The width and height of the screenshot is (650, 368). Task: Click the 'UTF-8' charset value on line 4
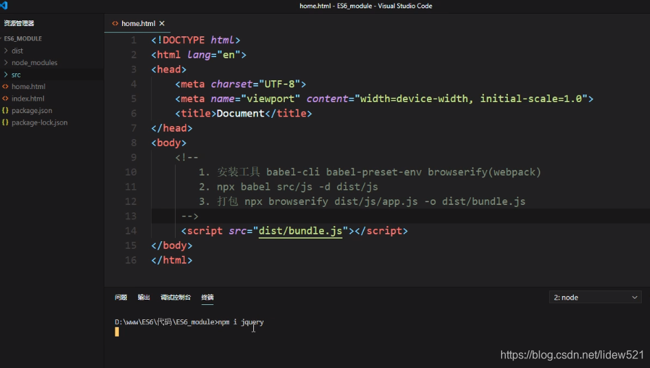[279, 84]
